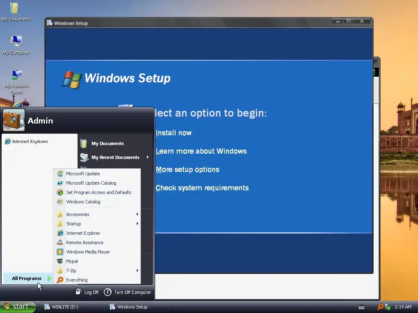This screenshot has width=418, height=313.
Task: Launch pinned Internet Explorer in Start menu
Action: (27, 141)
